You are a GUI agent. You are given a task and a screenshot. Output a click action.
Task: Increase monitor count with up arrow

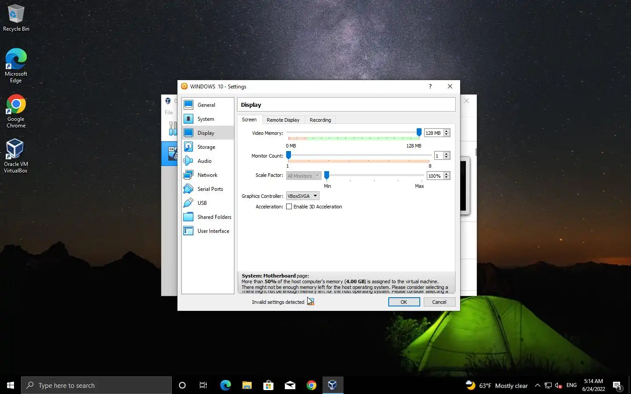point(447,154)
